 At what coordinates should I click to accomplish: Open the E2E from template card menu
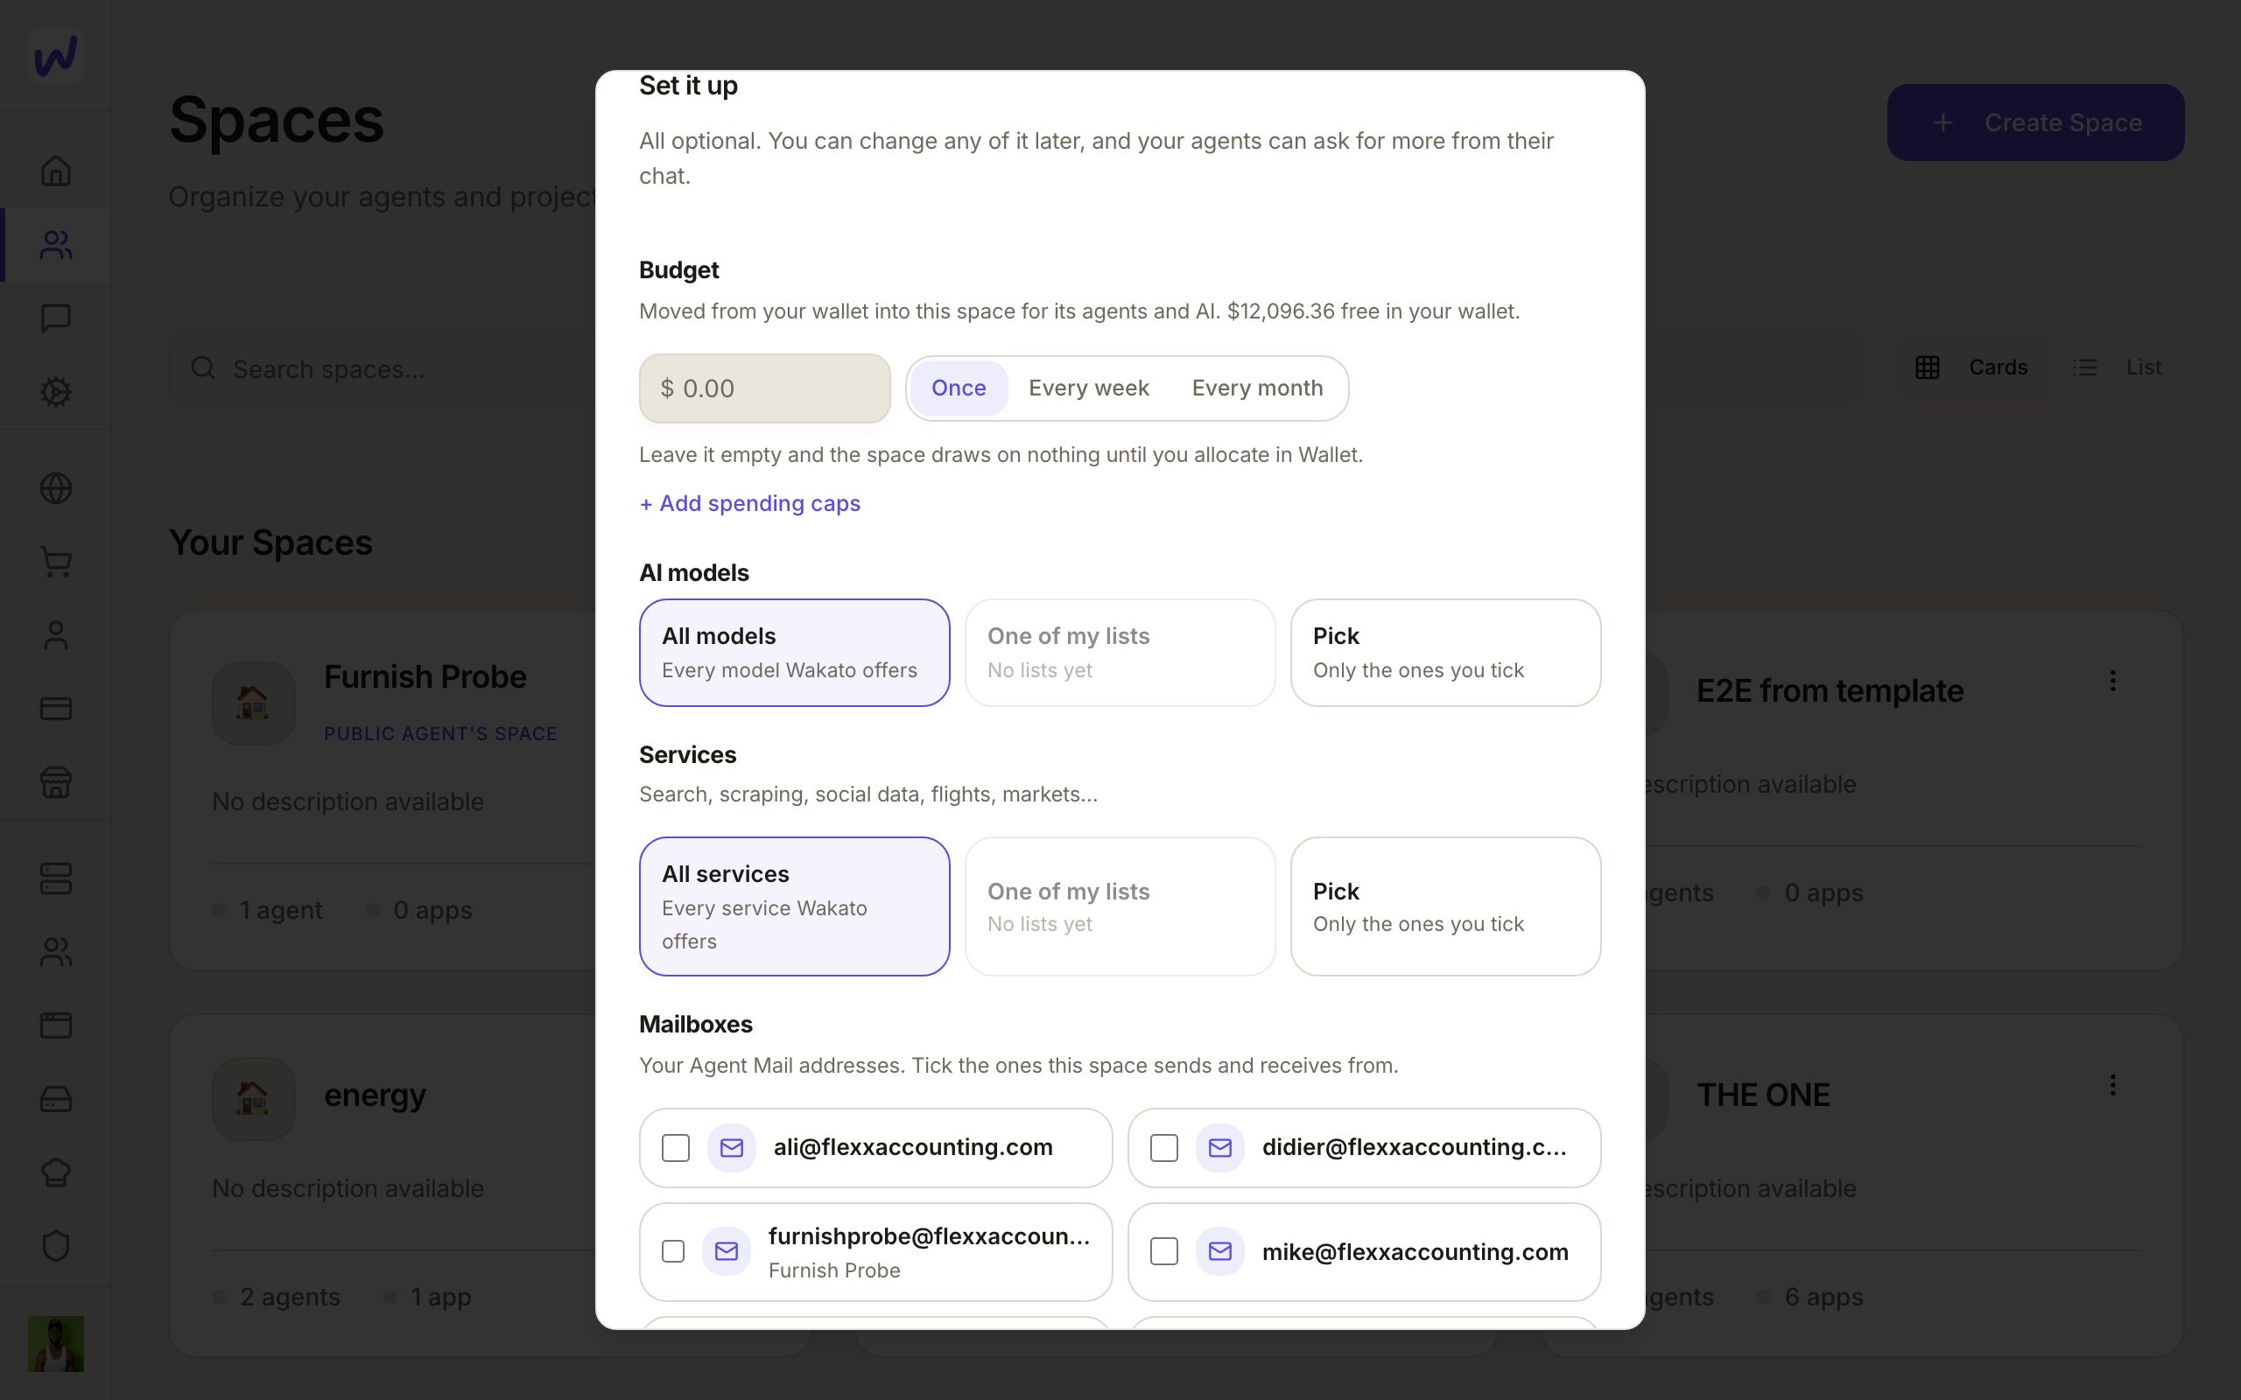2112,681
